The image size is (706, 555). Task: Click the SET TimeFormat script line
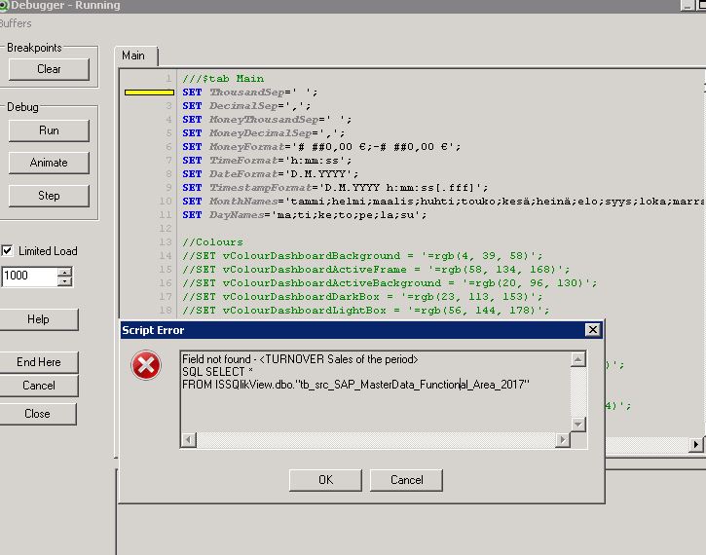267,161
